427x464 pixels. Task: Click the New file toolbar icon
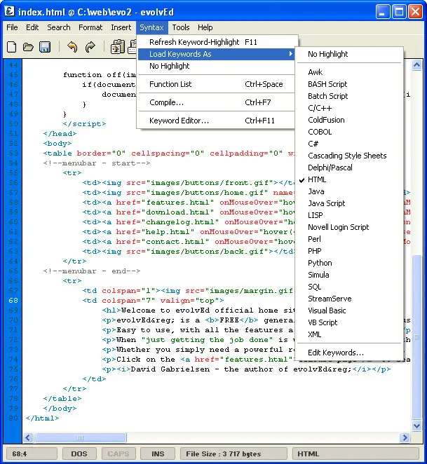point(12,47)
